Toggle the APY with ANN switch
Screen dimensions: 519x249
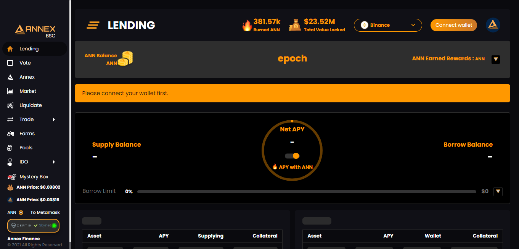pos(292,156)
